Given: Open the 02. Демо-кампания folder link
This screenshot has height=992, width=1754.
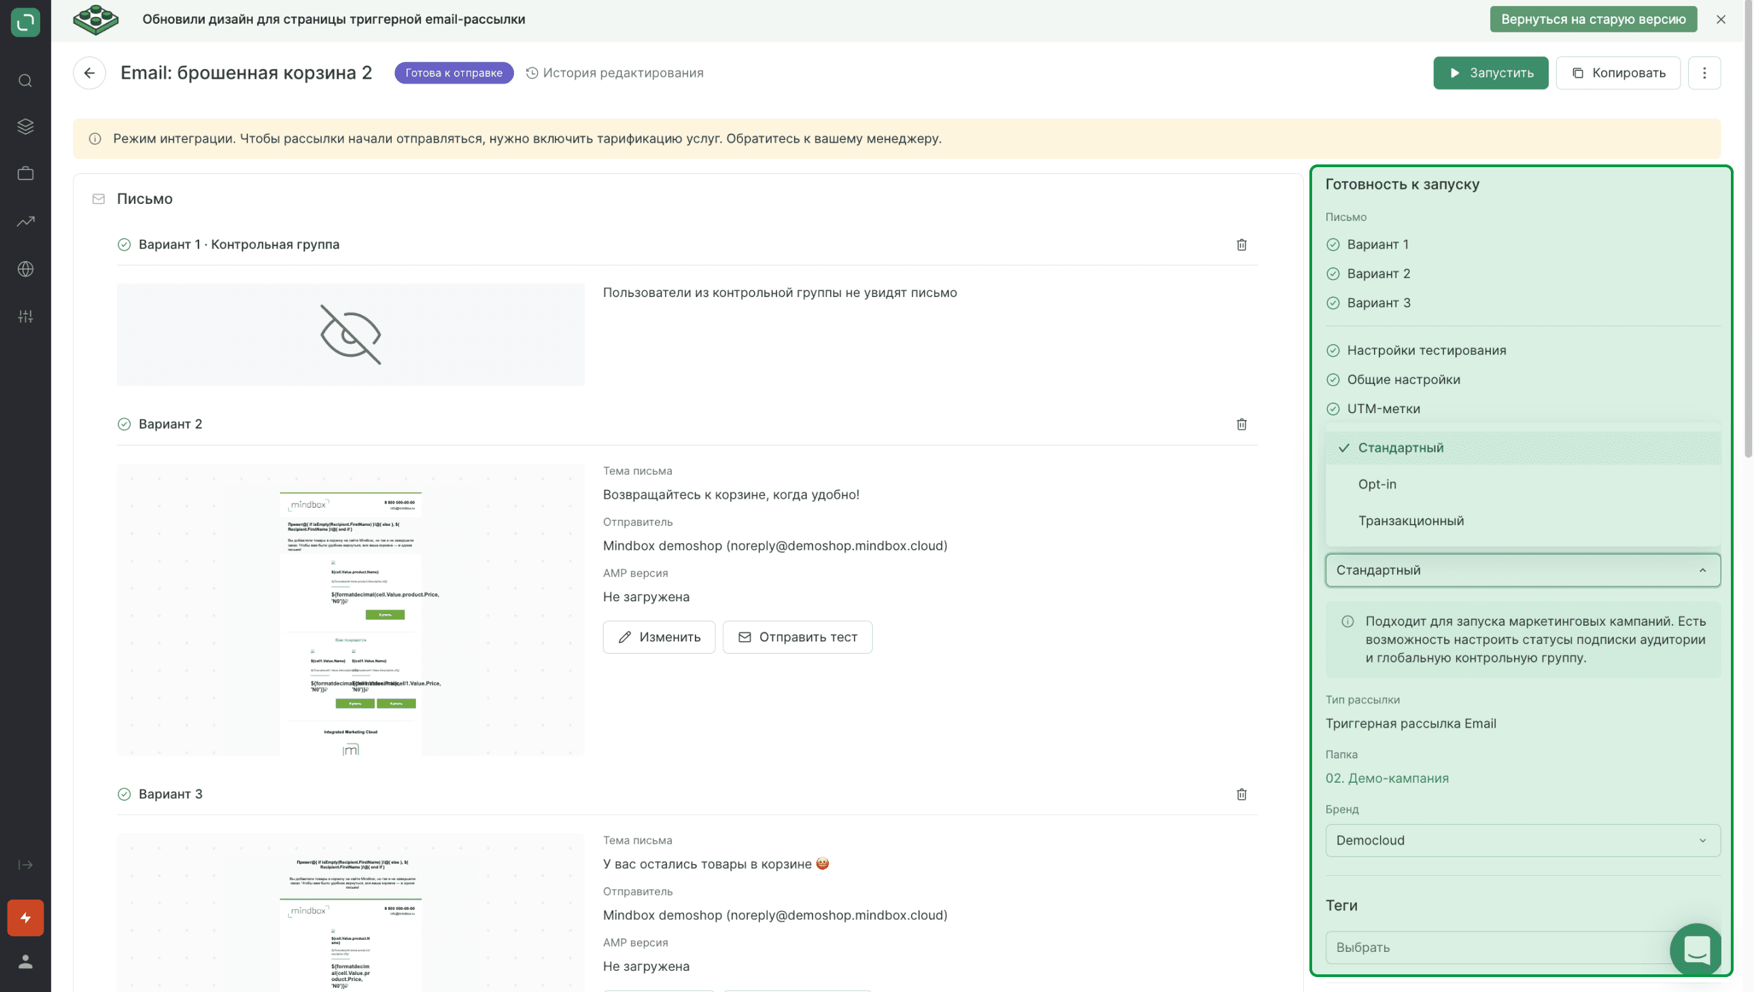Looking at the screenshot, I should tap(1388, 778).
